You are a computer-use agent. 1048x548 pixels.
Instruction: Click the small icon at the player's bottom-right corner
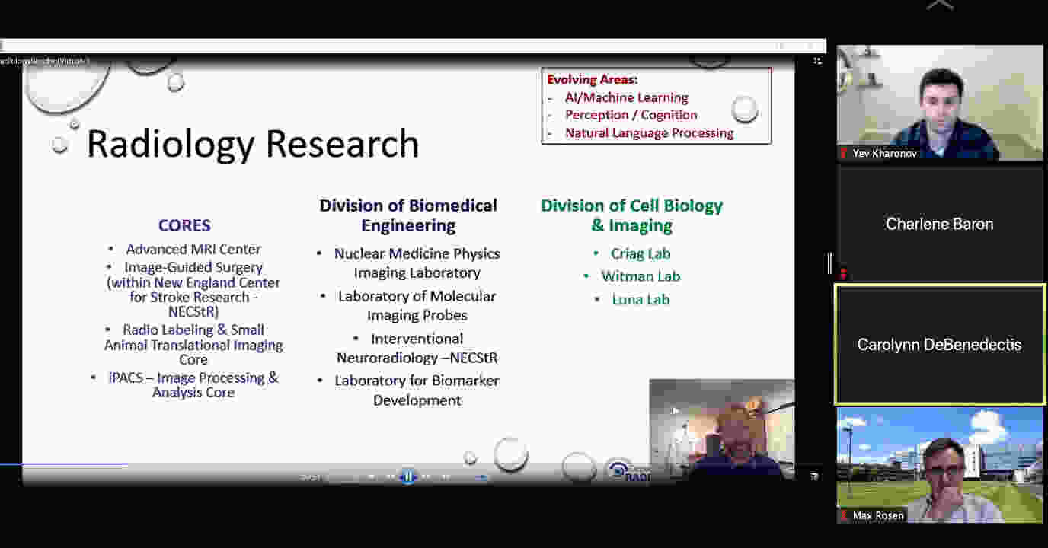tap(814, 476)
